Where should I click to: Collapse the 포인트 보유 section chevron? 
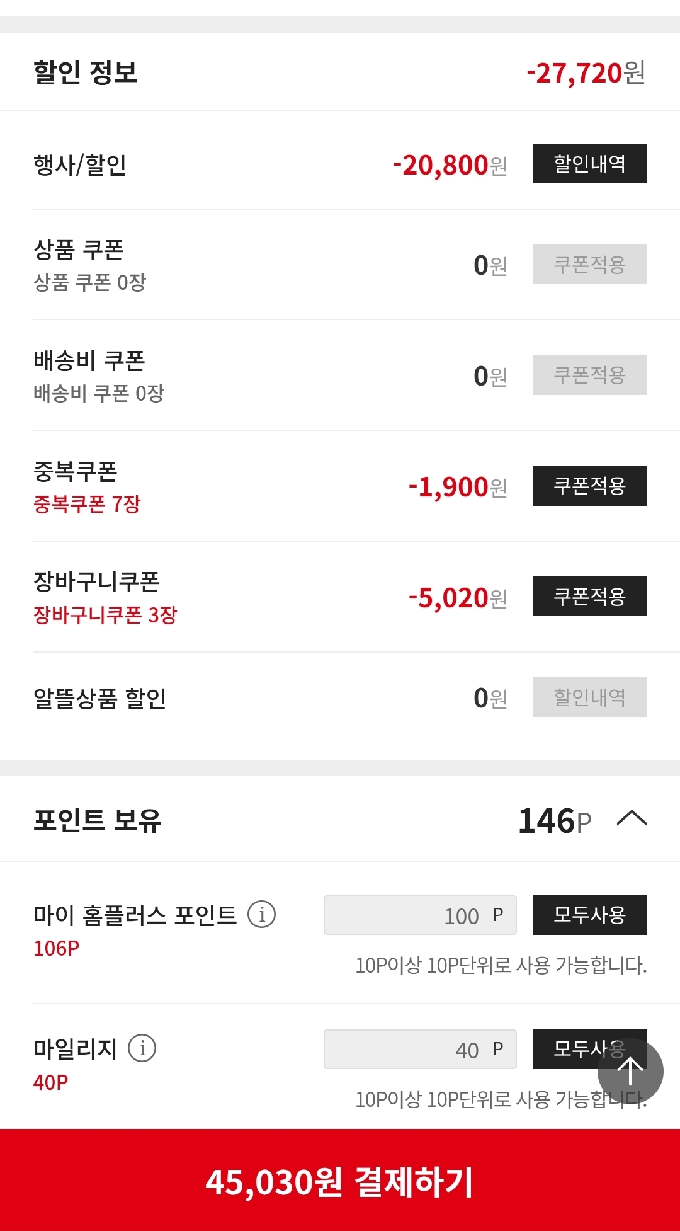632,819
